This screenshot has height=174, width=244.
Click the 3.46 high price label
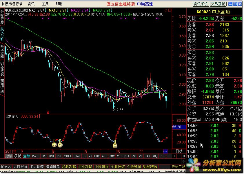click(29, 42)
